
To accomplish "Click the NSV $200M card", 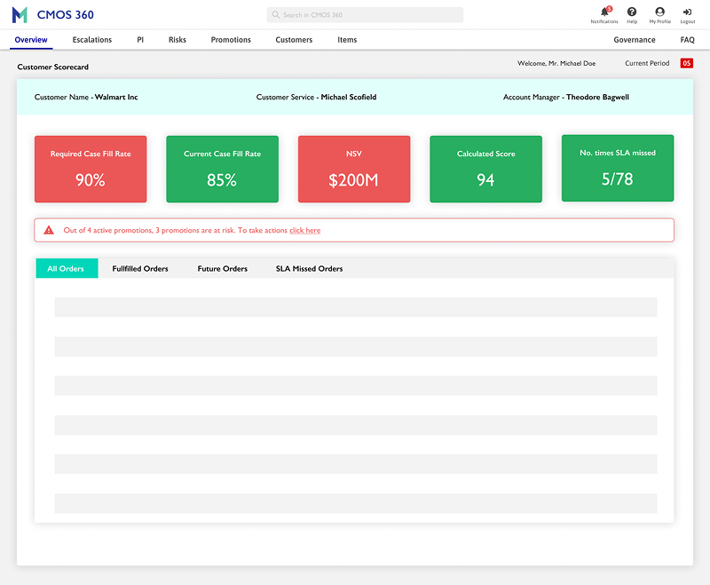I will click(354, 169).
